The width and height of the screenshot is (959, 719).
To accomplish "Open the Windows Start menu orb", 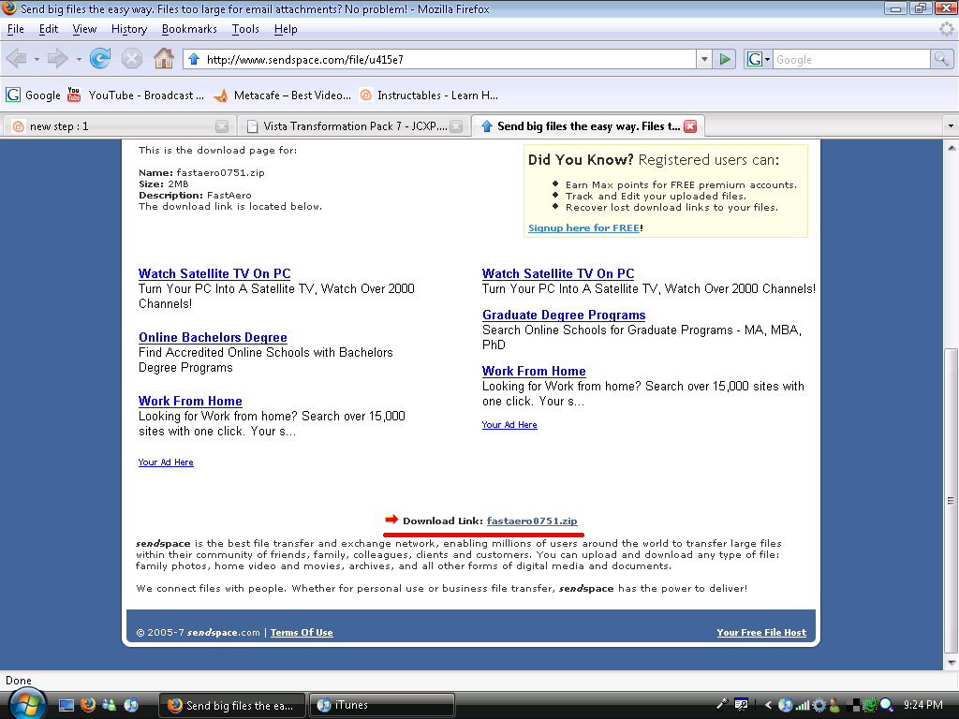I will click(26, 704).
